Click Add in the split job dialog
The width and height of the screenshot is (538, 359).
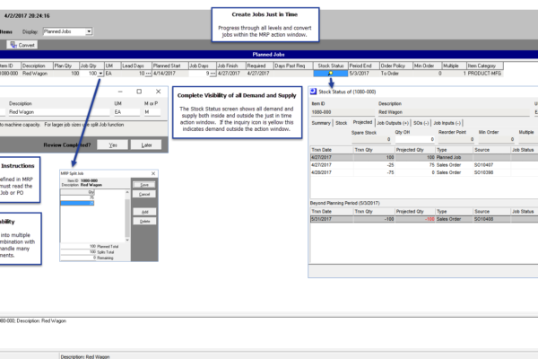point(144,212)
